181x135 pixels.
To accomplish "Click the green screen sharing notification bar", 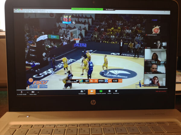I will 87,9.
